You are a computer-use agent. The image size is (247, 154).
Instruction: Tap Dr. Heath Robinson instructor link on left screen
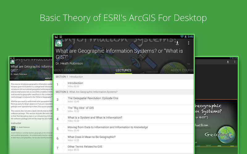pyautogui.click(x=23, y=127)
